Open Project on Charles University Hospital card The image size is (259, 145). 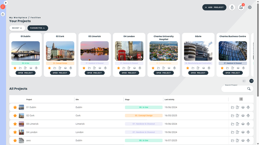pyautogui.click(x=163, y=73)
